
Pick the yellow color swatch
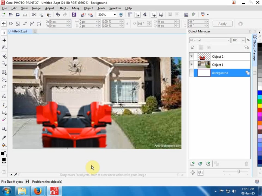tap(260, 106)
